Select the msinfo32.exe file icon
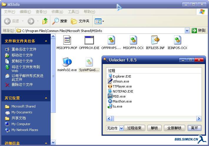 click(x=67, y=62)
